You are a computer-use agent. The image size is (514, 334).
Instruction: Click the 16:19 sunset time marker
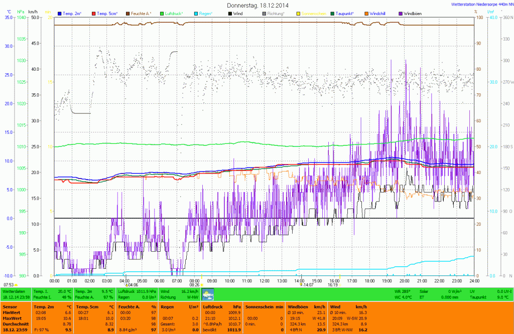coord(332,284)
